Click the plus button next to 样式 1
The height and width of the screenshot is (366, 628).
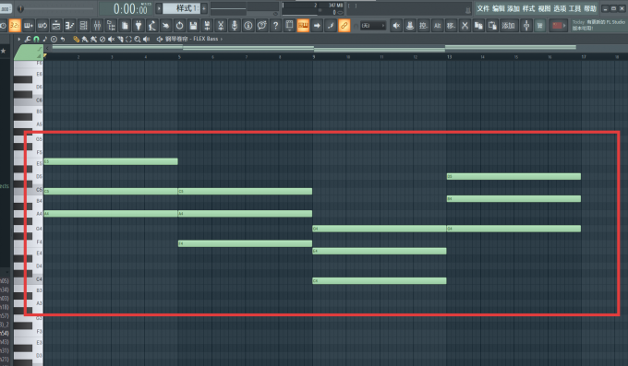204,8
